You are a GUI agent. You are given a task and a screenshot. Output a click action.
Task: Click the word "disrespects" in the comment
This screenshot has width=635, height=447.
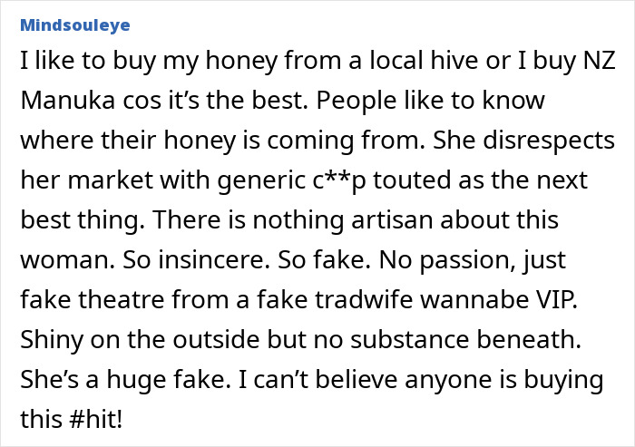[x=549, y=141]
